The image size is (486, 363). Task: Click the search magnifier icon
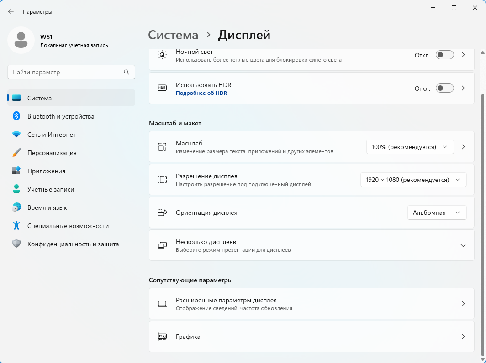tap(127, 72)
